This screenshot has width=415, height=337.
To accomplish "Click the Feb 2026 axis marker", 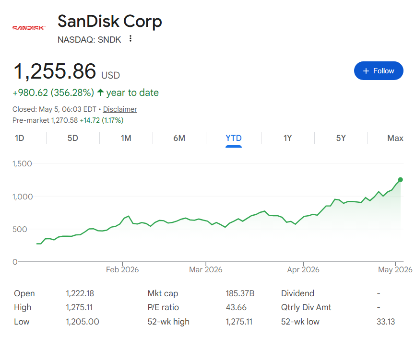I will coord(122,269).
